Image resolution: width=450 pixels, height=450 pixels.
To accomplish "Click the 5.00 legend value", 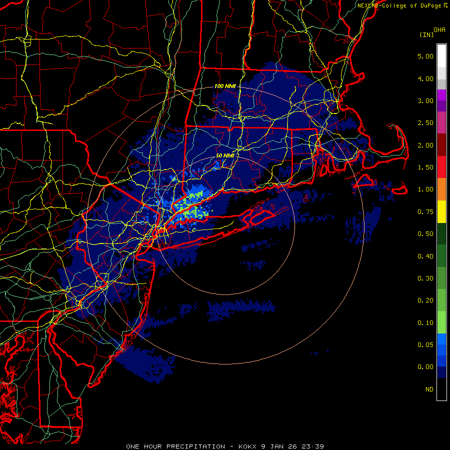I will 425,56.
